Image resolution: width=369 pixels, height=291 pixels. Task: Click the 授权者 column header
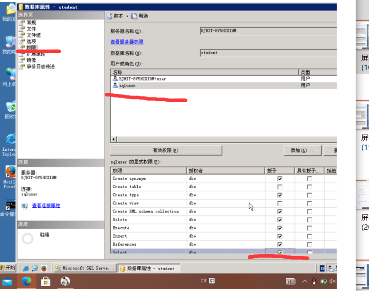click(x=226, y=171)
